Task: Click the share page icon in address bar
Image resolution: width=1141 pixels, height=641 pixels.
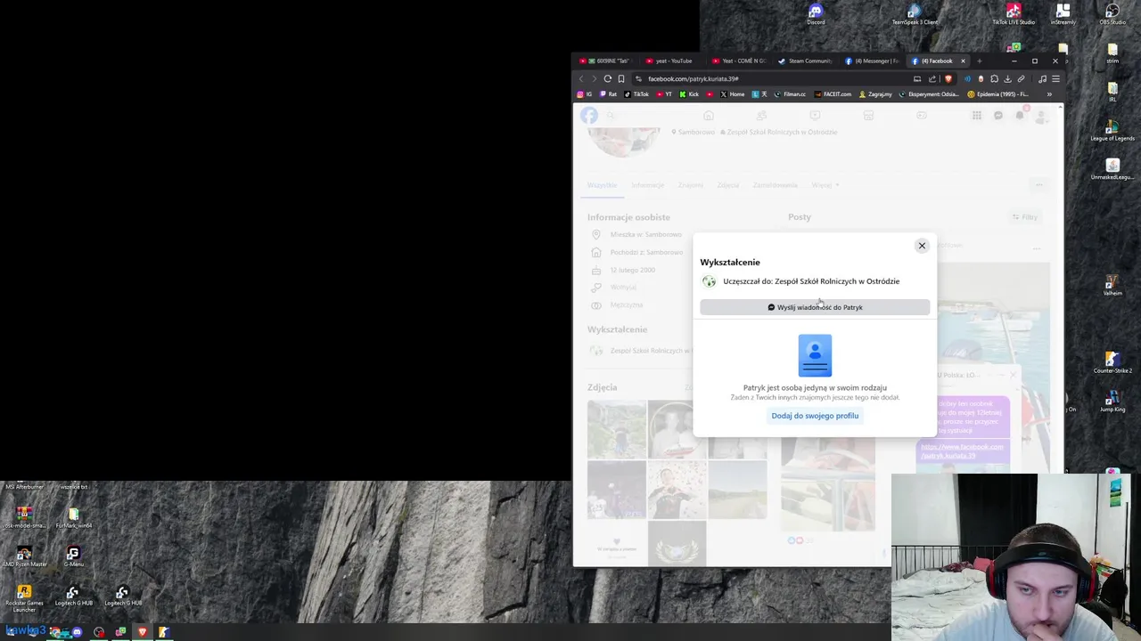Action: [932, 78]
